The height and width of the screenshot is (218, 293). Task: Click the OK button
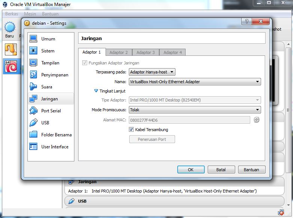pos(191,170)
